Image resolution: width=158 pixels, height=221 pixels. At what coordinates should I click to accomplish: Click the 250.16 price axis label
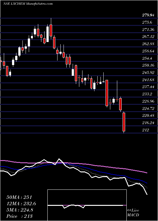pyautogui.click(x=148, y=65)
